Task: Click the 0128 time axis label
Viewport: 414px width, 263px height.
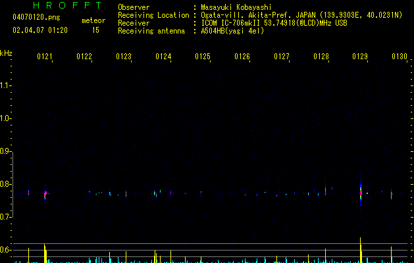Action: (321, 57)
